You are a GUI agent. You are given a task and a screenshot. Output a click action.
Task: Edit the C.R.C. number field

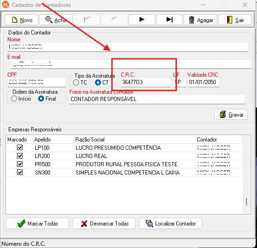pos(146,82)
